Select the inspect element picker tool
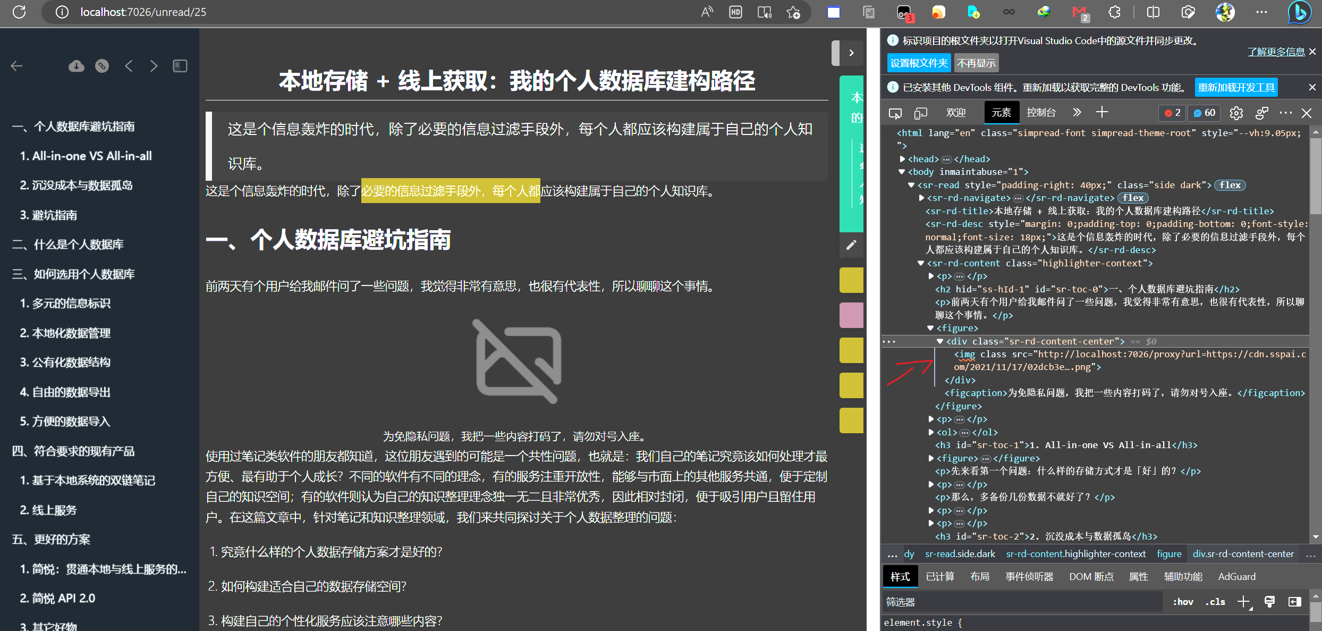This screenshot has height=631, width=1322. [x=895, y=113]
